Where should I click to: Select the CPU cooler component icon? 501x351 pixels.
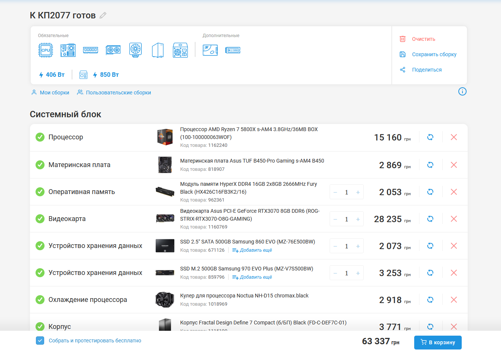click(x=135, y=50)
